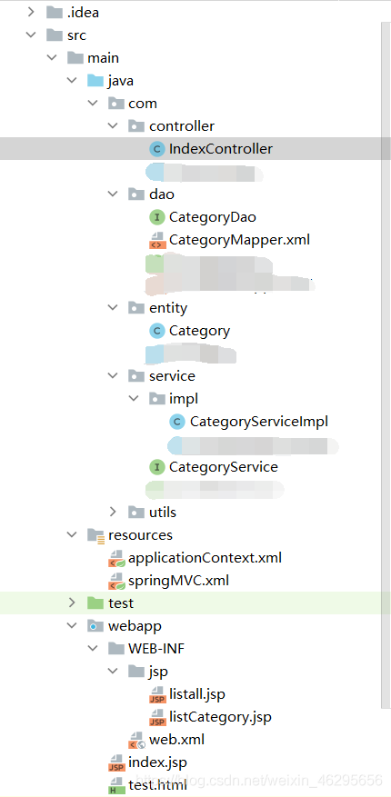Click the project tree vertical scrollbar
The height and width of the screenshot is (797, 391).
386,365
